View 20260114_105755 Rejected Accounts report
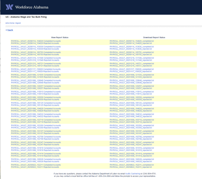Viewport: 202px width, 179px height. click(35, 55)
